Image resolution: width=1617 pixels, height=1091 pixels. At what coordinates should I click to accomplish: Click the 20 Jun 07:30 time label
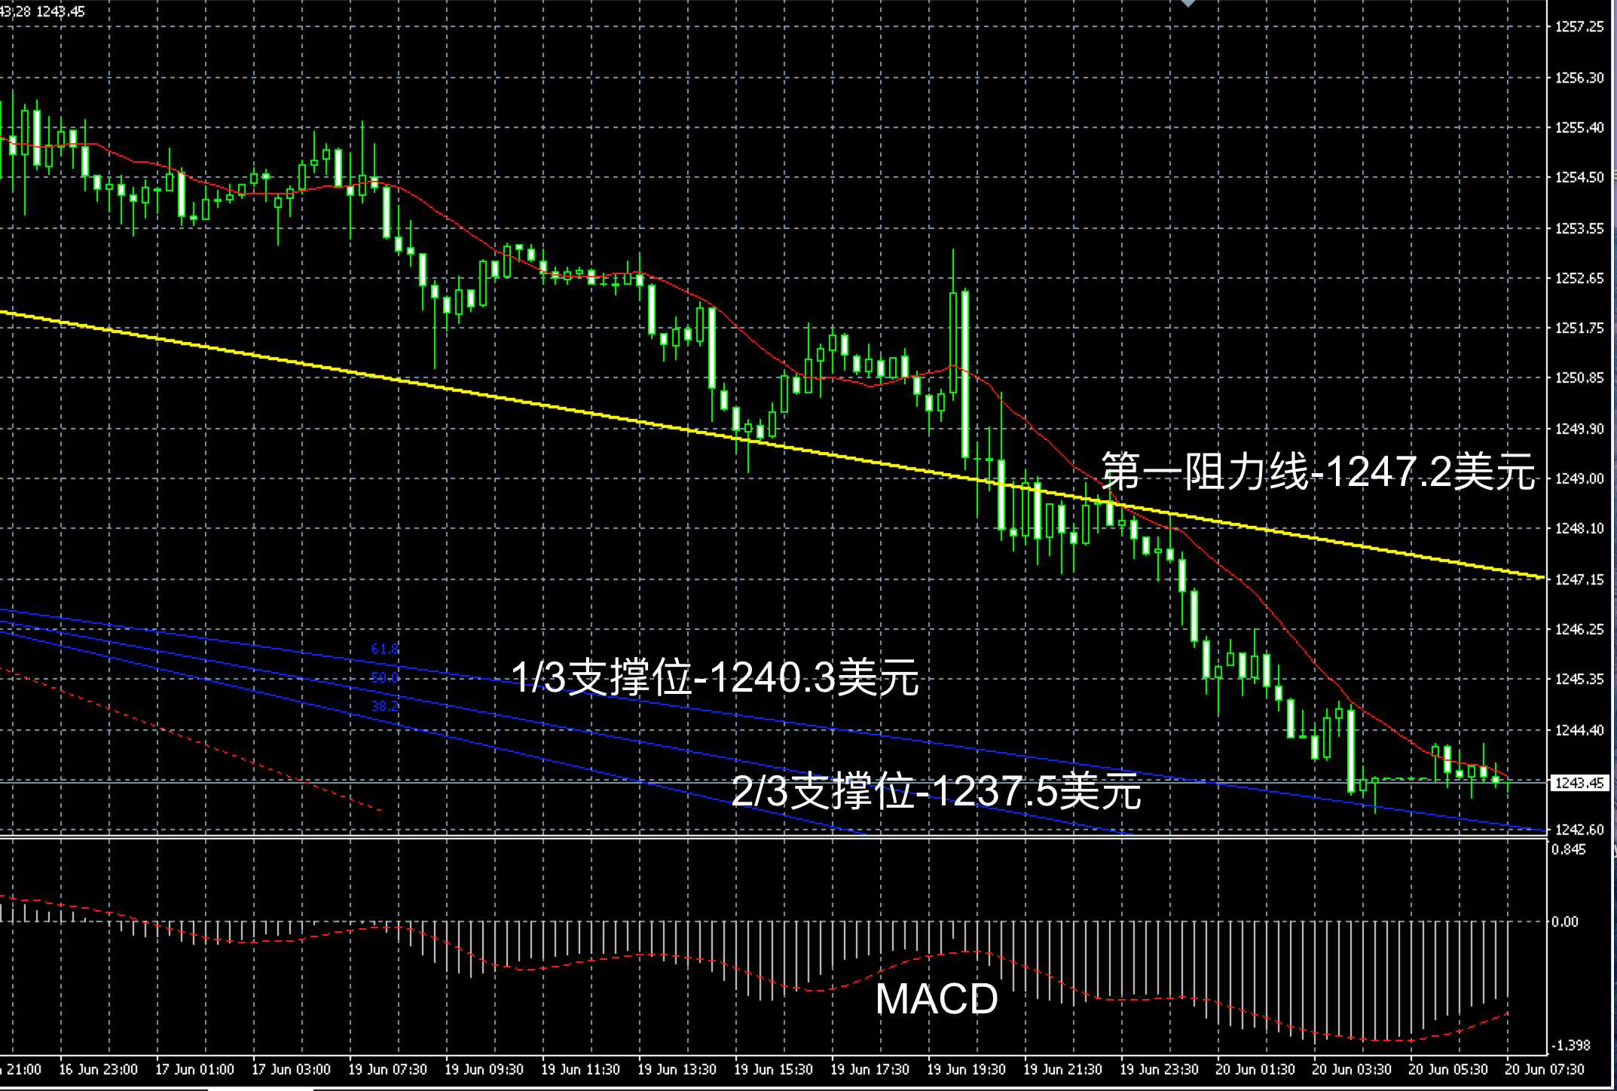coord(1545,1069)
